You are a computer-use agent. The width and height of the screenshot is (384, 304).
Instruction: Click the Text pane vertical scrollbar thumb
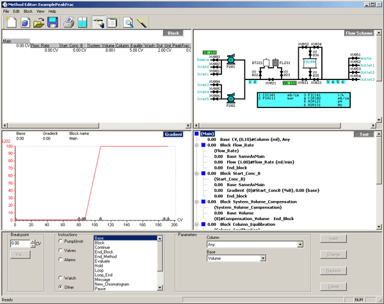pyautogui.click(x=379, y=161)
